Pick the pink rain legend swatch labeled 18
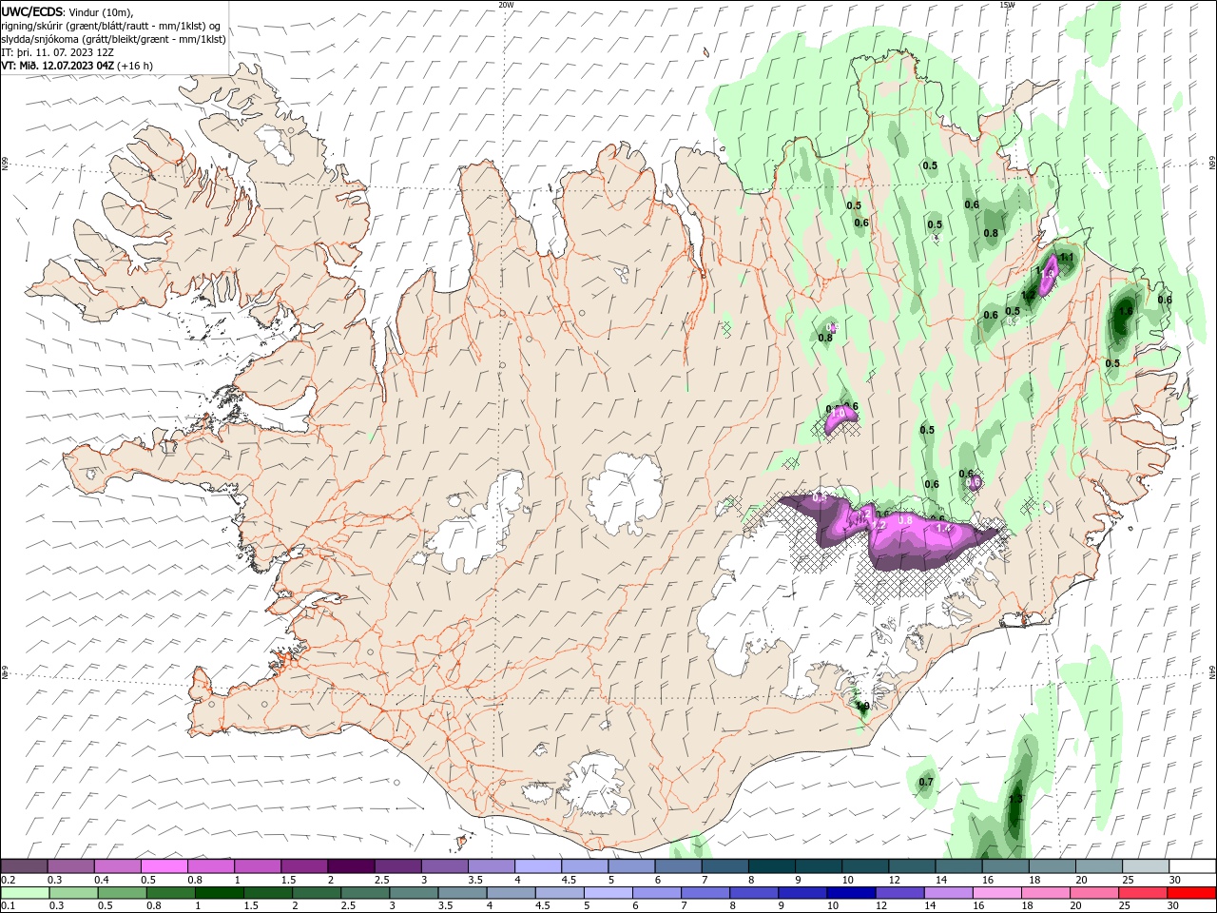This screenshot has height=913, width=1217. pyautogui.click(x=1045, y=892)
